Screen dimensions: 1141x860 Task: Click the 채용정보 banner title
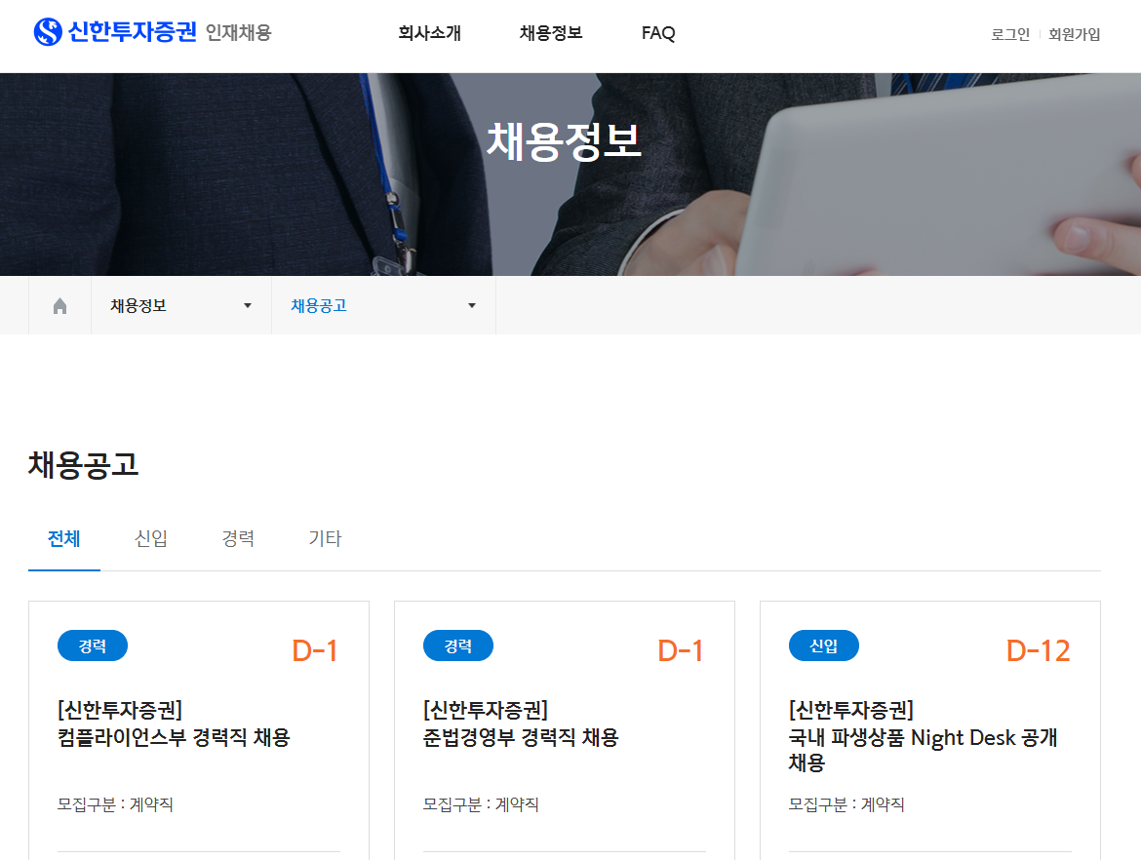(564, 141)
